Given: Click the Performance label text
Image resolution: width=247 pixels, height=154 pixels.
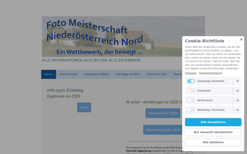Looking at the screenshot, I should (x=205, y=100).
